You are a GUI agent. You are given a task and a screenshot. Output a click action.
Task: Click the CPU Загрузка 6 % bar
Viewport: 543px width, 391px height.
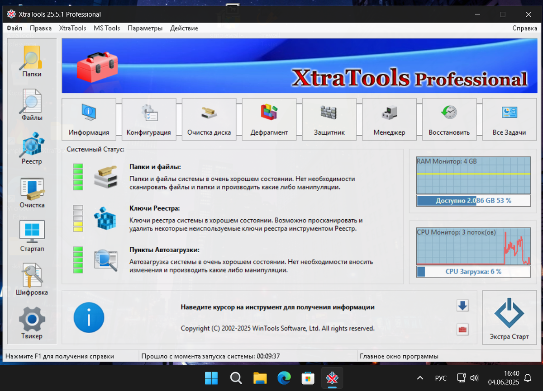click(x=473, y=272)
